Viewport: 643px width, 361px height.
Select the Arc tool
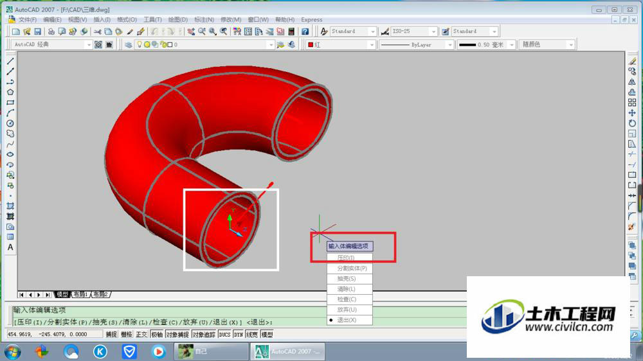point(10,112)
